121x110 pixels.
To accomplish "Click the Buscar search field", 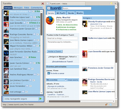I will [x=77, y=9].
